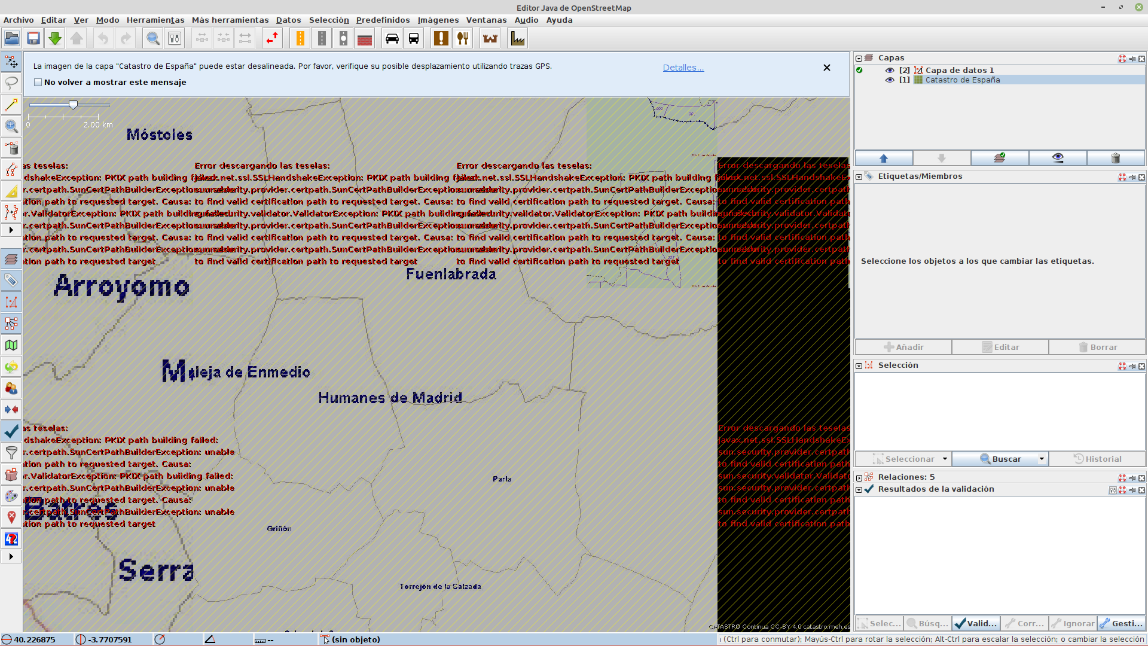Click the map zoom slider handle
This screenshot has height=646, width=1148.
(73, 105)
